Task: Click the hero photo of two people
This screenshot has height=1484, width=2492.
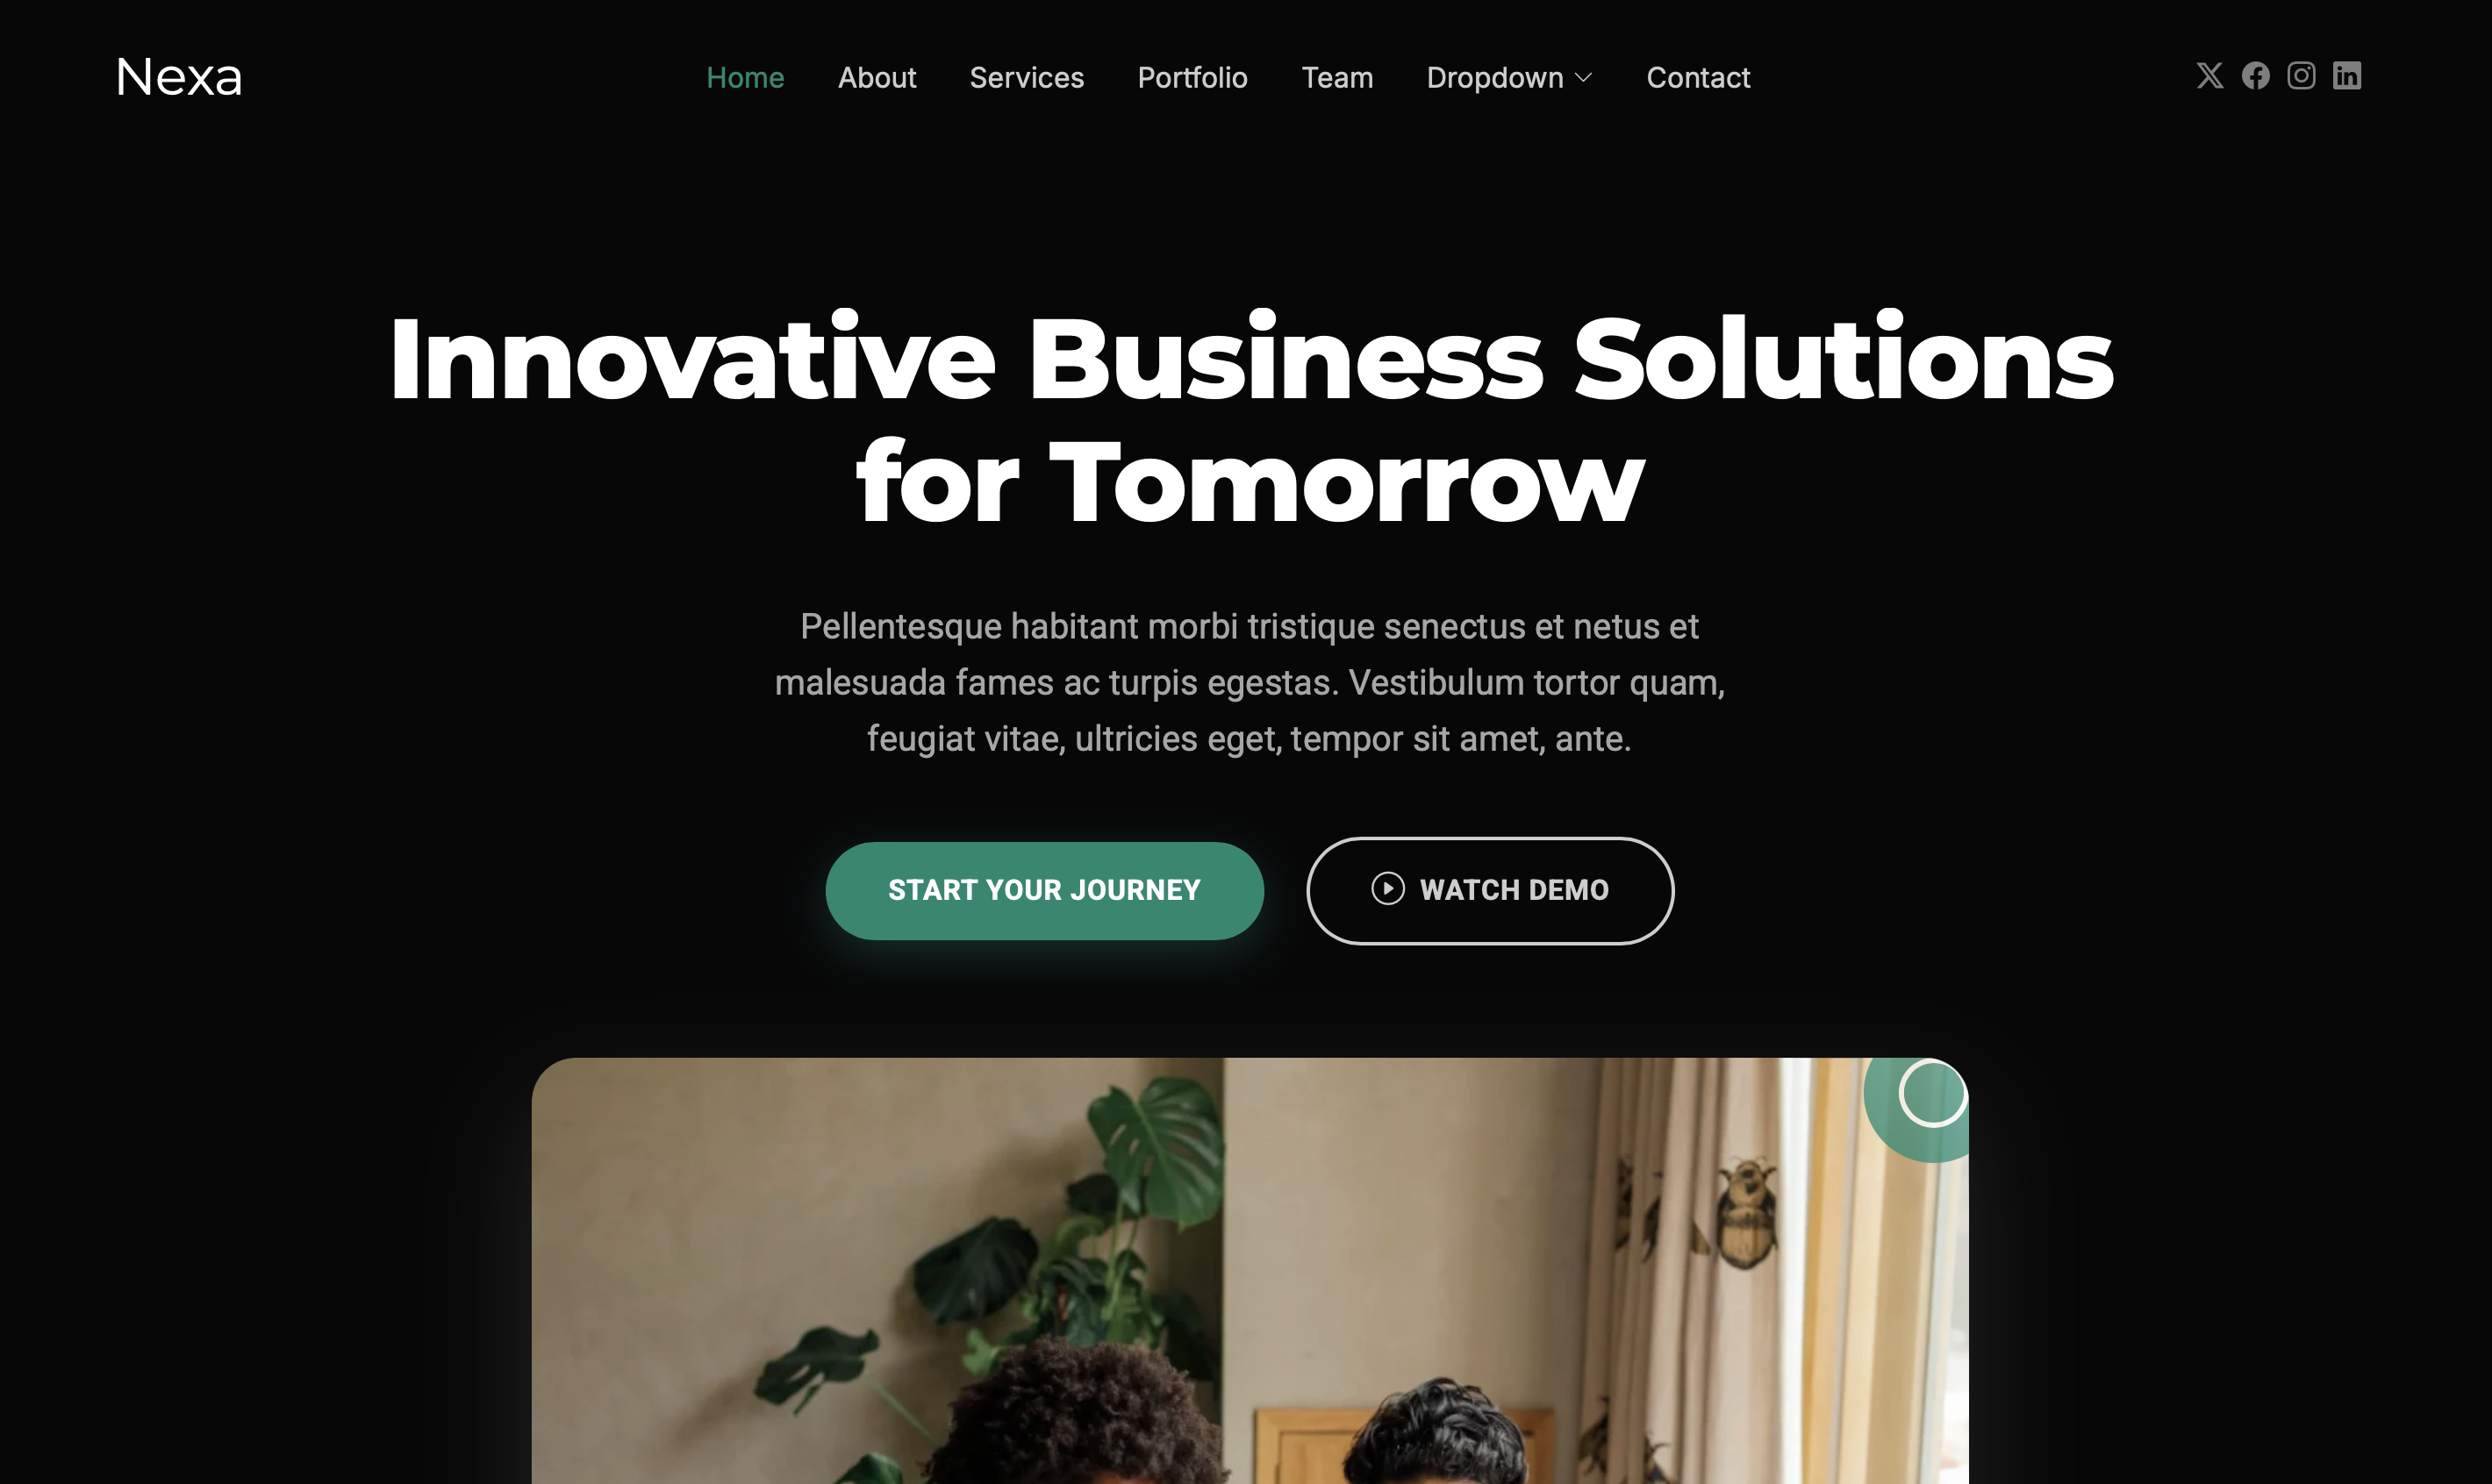Action: click(x=1250, y=1271)
